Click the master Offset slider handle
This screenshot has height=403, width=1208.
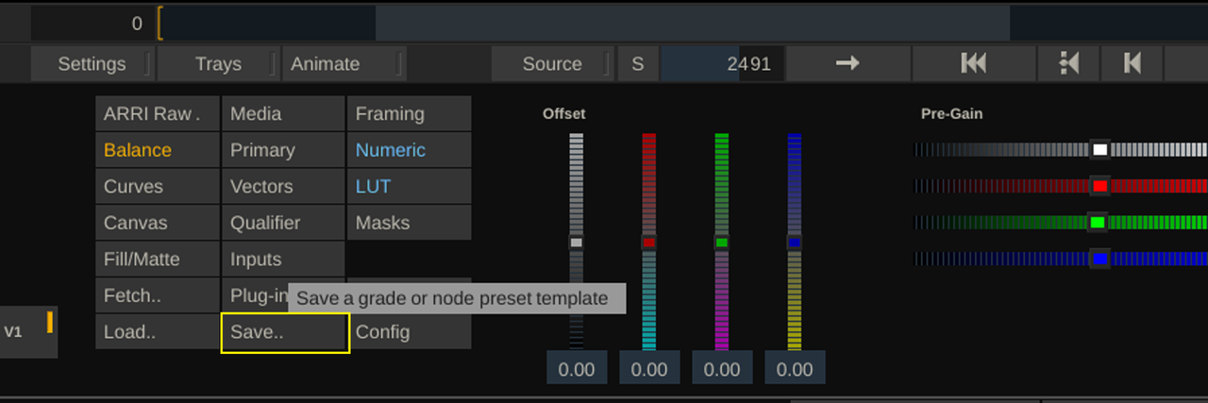coord(577,243)
